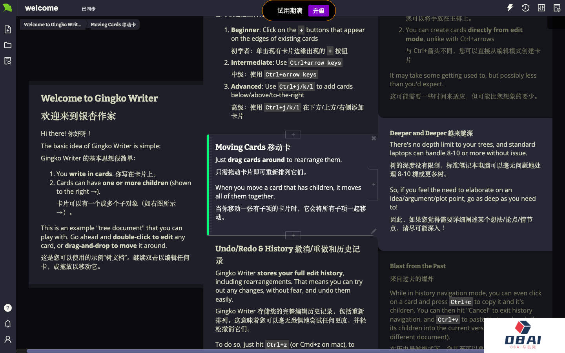Click the purple 升级 upgrade button
This screenshot has height=353, width=565.
coord(319,11)
